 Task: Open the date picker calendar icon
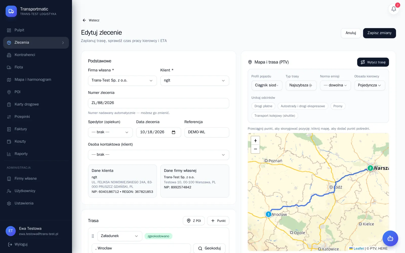click(174, 132)
